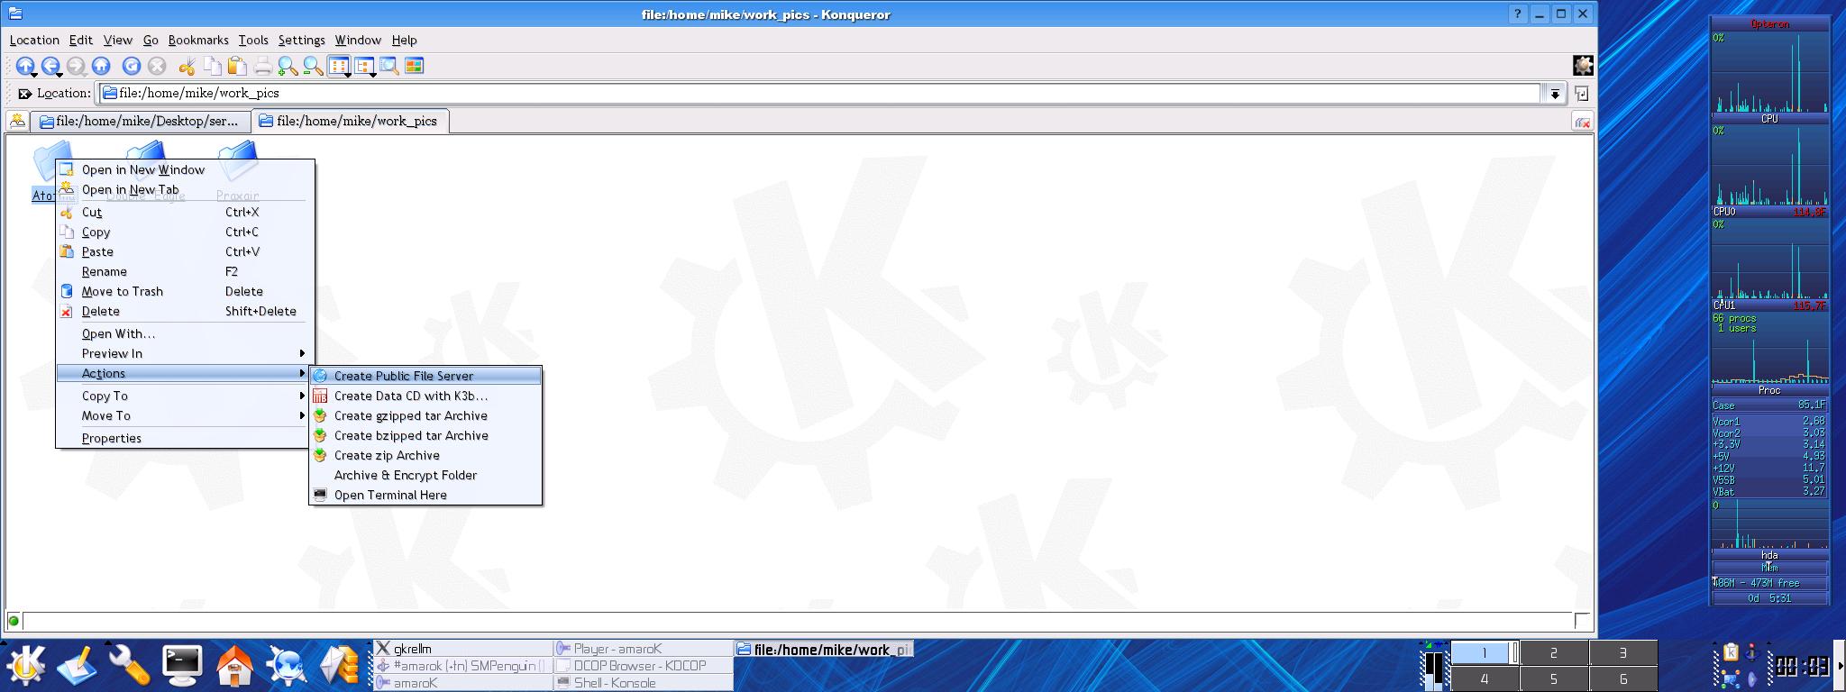The image size is (1846, 692).
Task: Choose Create gzipped tar Archive
Action: pyautogui.click(x=425, y=415)
